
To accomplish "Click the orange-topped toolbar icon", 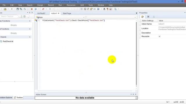I will (108, 9).
